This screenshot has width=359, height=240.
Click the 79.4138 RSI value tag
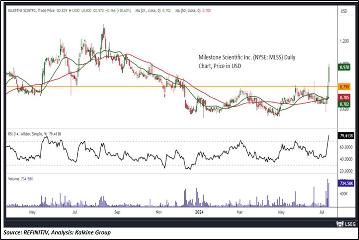pos(346,136)
